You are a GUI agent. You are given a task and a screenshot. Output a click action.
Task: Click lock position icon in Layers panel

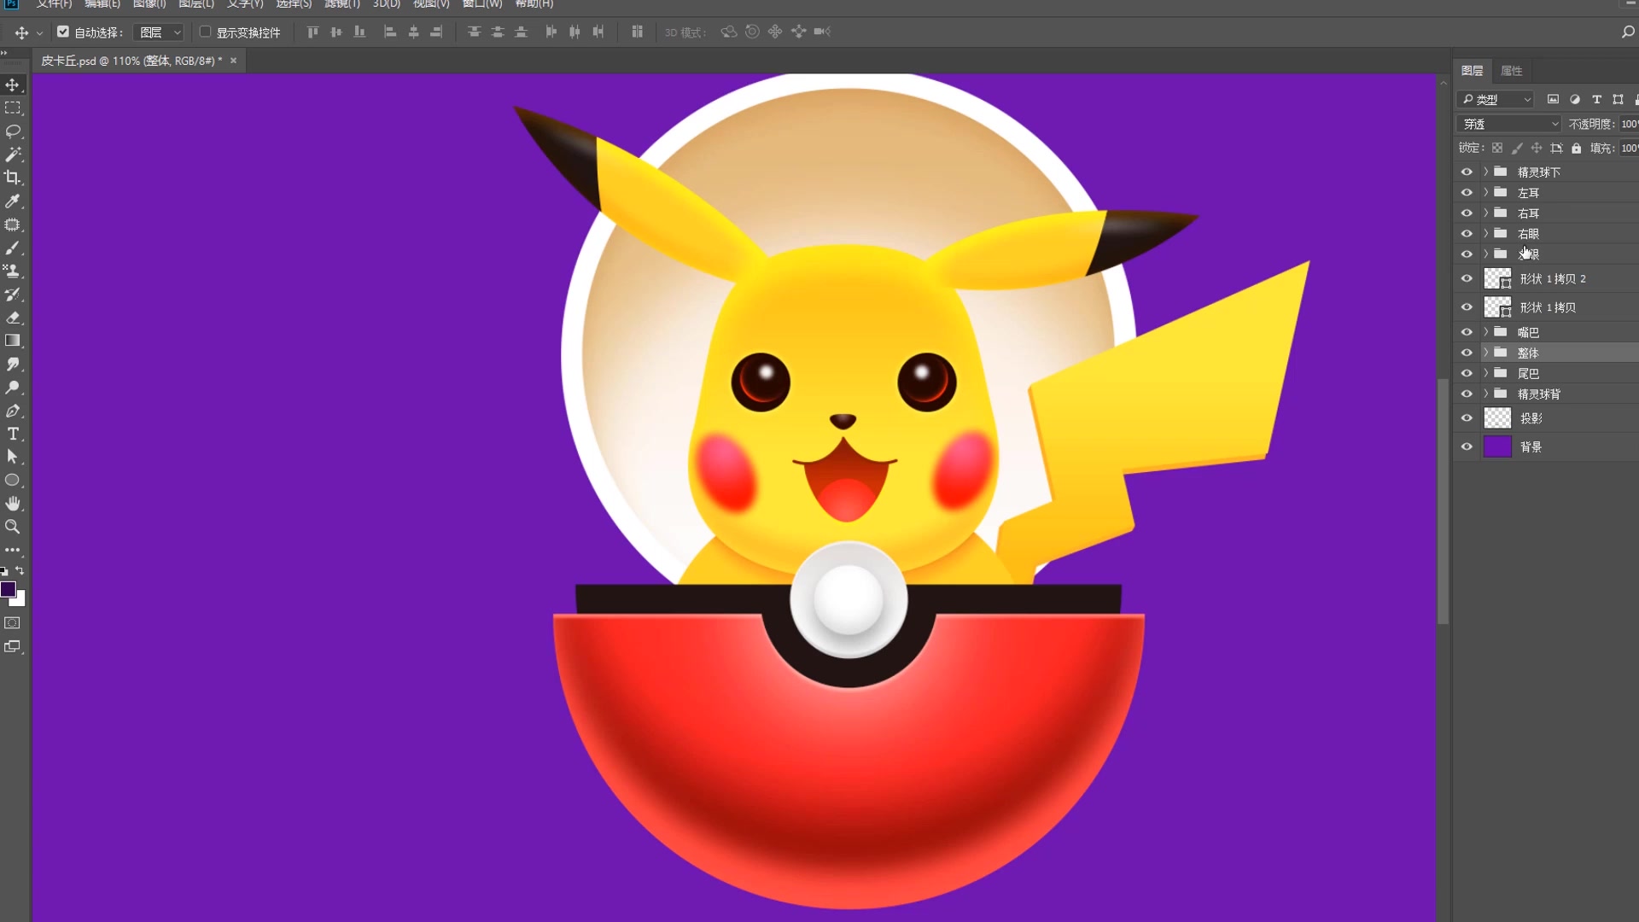pyautogui.click(x=1537, y=149)
